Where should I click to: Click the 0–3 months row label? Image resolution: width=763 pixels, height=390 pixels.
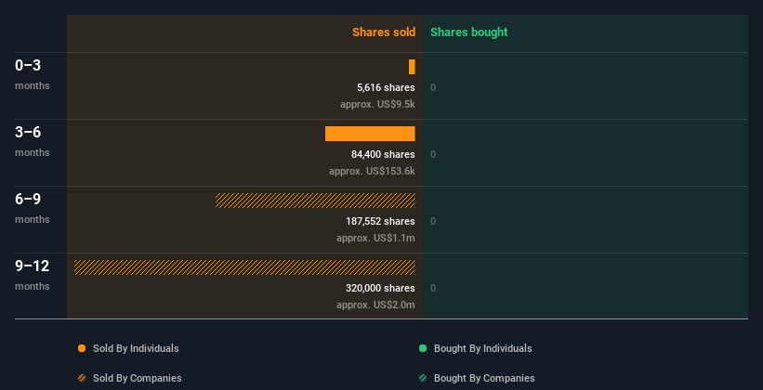tap(28, 65)
